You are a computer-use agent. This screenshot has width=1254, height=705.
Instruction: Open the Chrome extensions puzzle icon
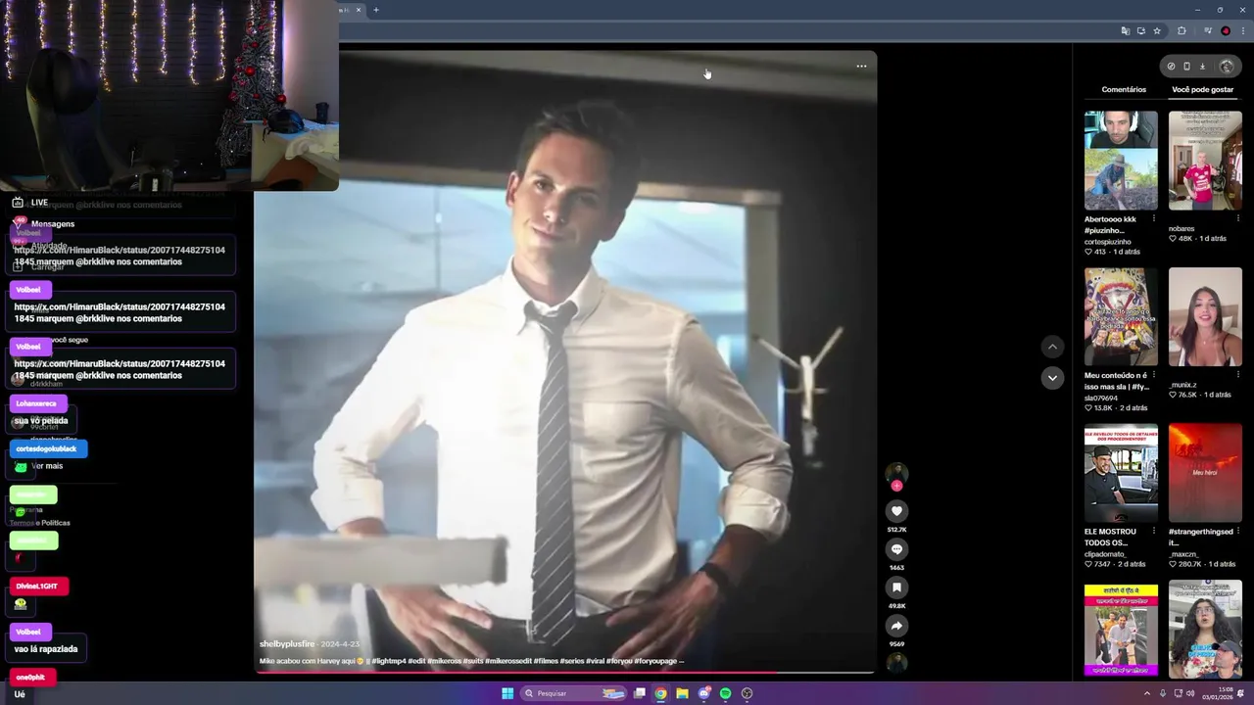[1182, 31]
